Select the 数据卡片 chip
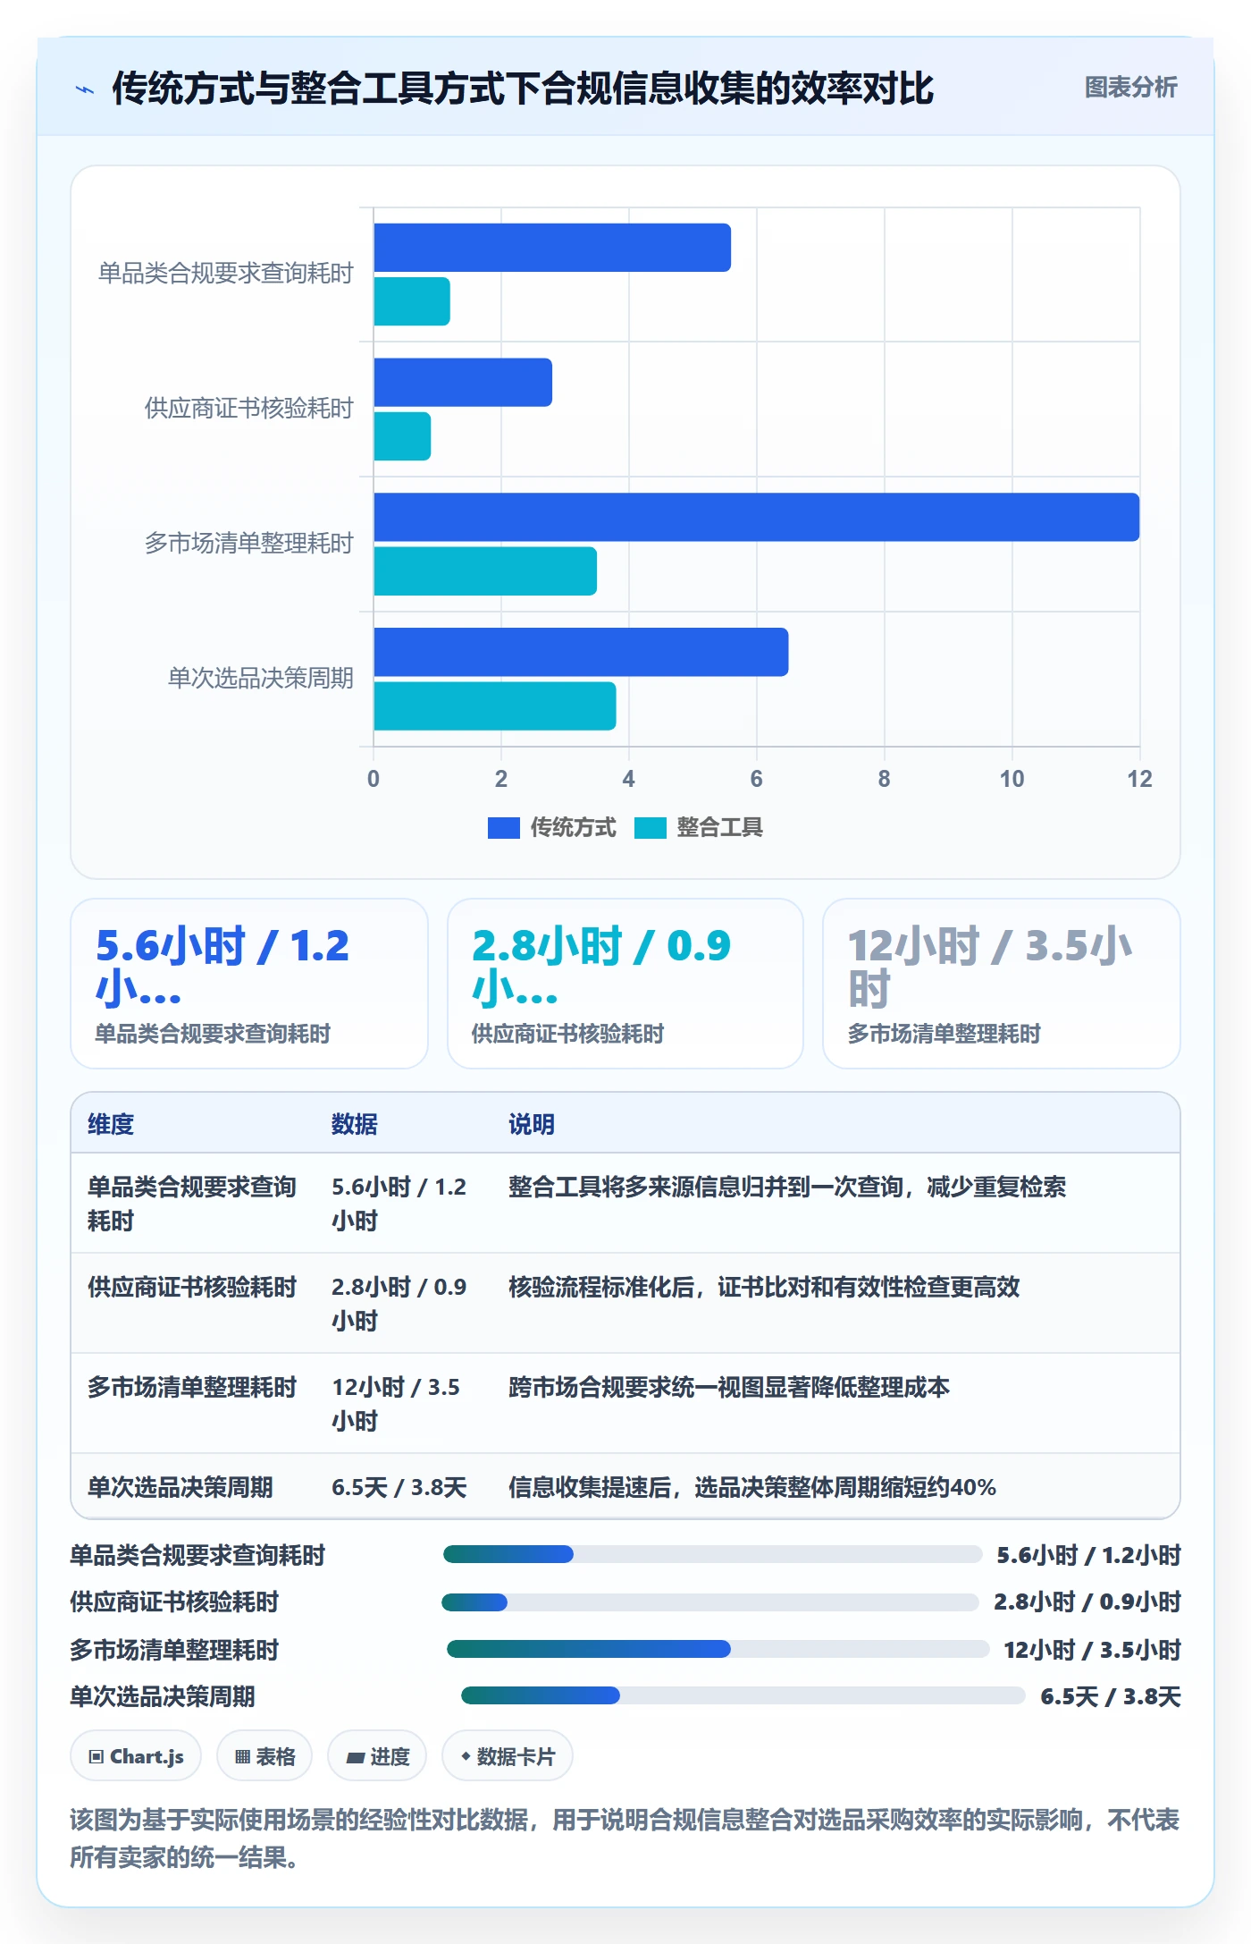Viewport: 1251px width, 1944px height. pos(508,1756)
